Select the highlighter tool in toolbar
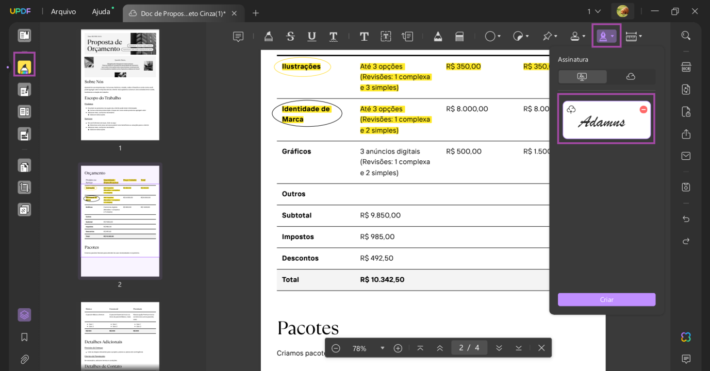 (x=268, y=36)
